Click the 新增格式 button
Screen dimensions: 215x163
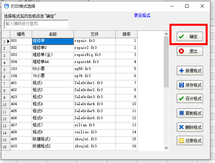click(x=190, y=71)
